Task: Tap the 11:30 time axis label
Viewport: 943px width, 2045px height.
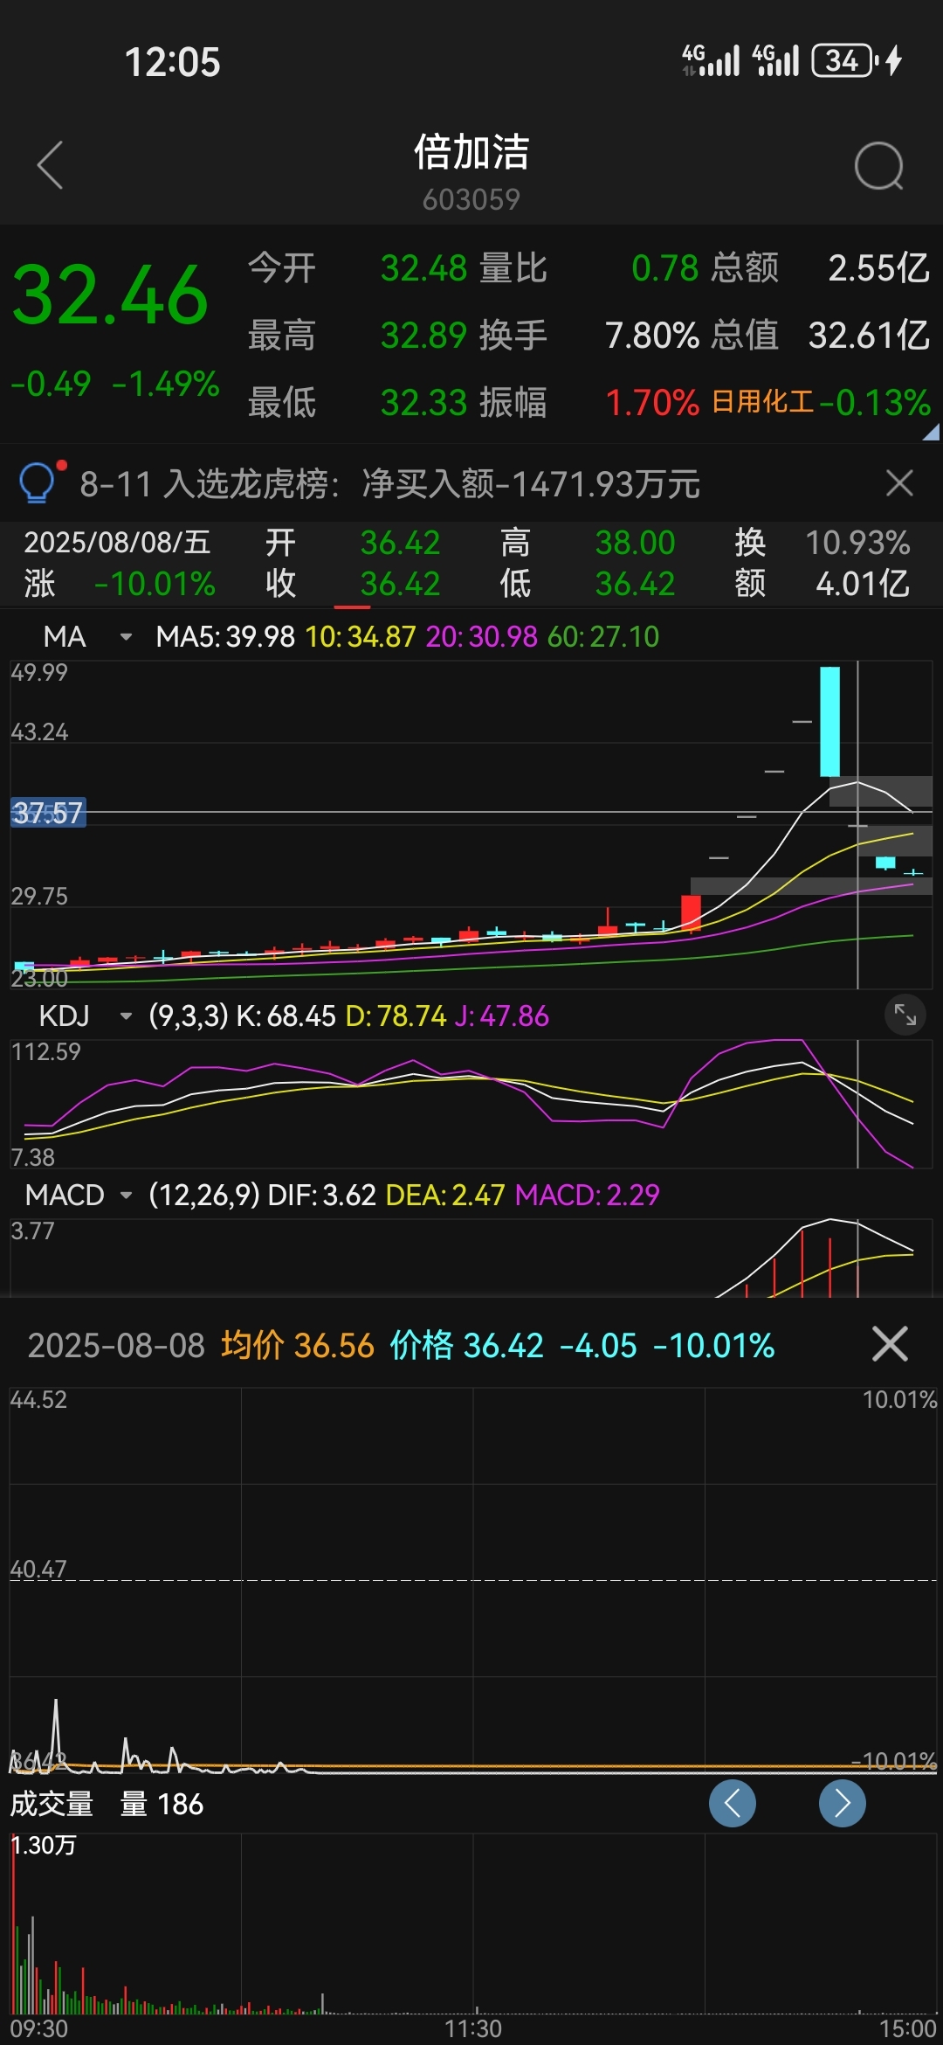Action: (x=473, y=2028)
